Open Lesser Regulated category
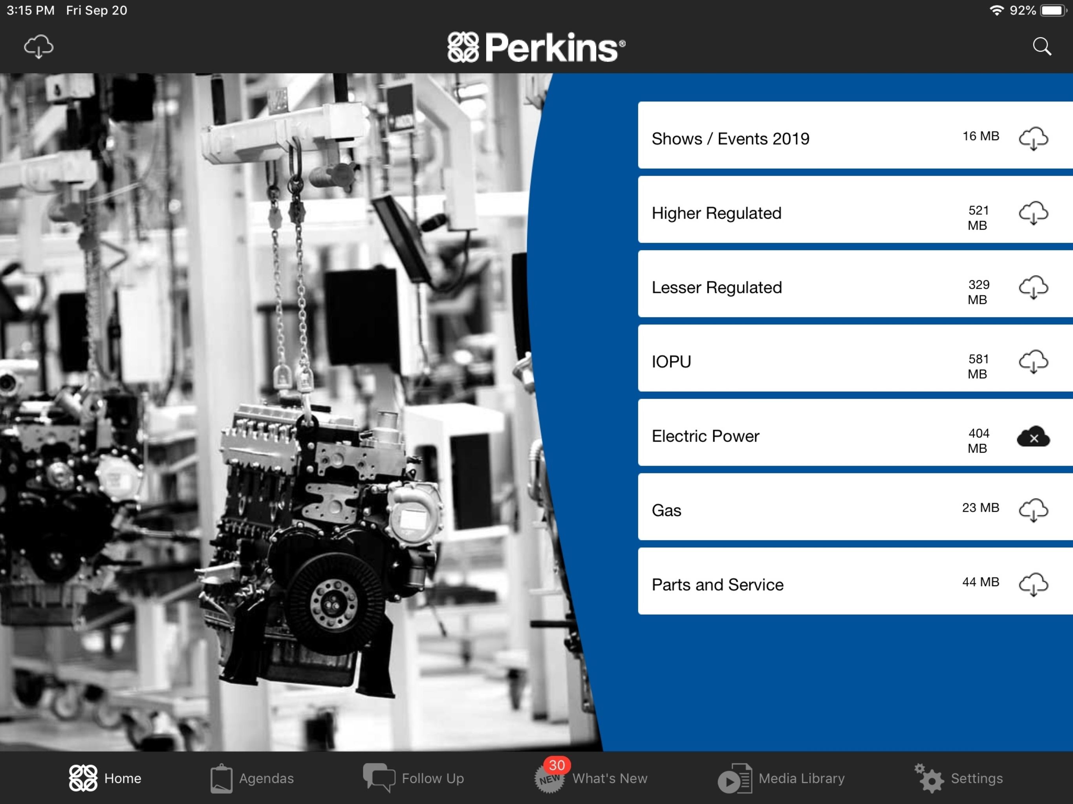Image resolution: width=1073 pixels, height=804 pixels. click(855, 284)
